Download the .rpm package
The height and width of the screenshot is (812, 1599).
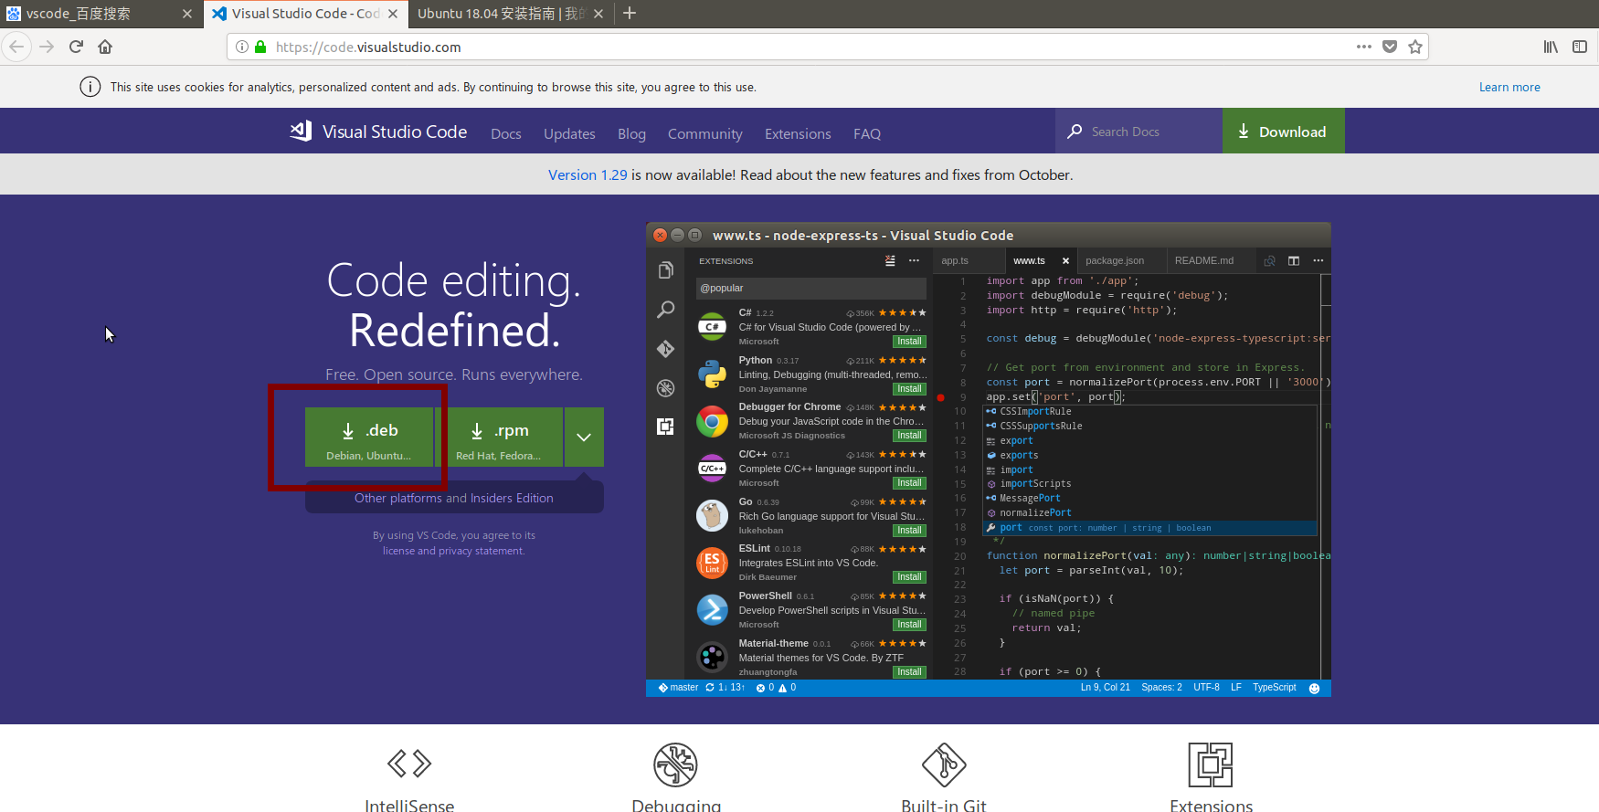(x=499, y=438)
